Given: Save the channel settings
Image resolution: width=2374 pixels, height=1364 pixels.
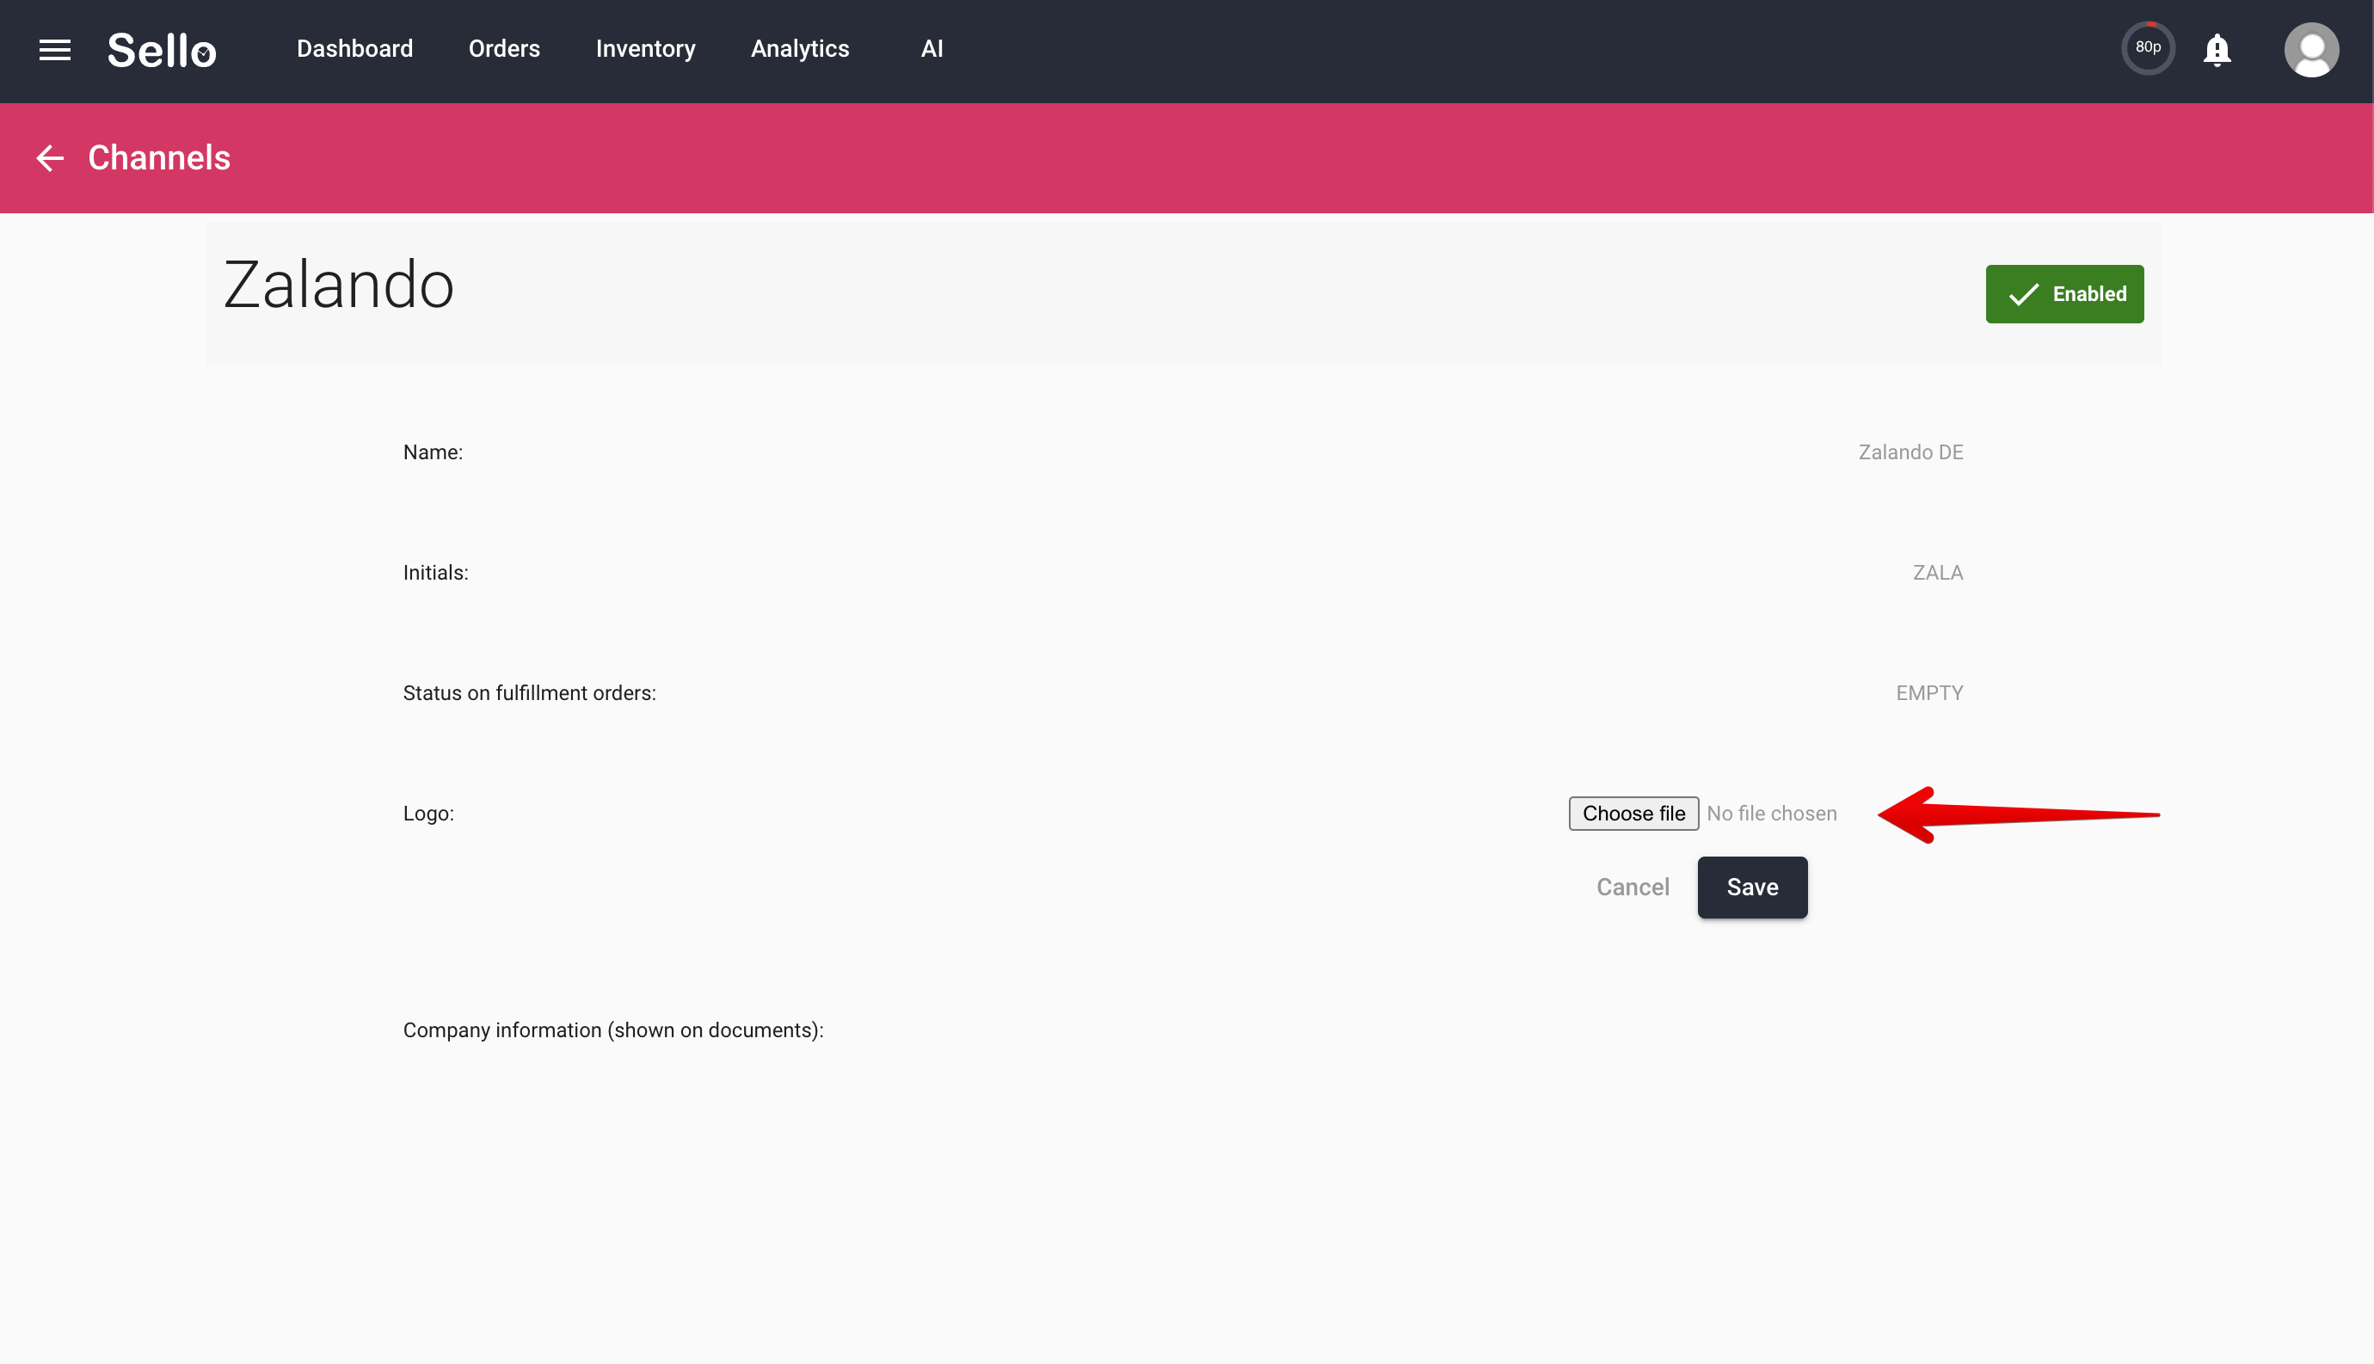Looking at the screenshot, I should 1752,888.
